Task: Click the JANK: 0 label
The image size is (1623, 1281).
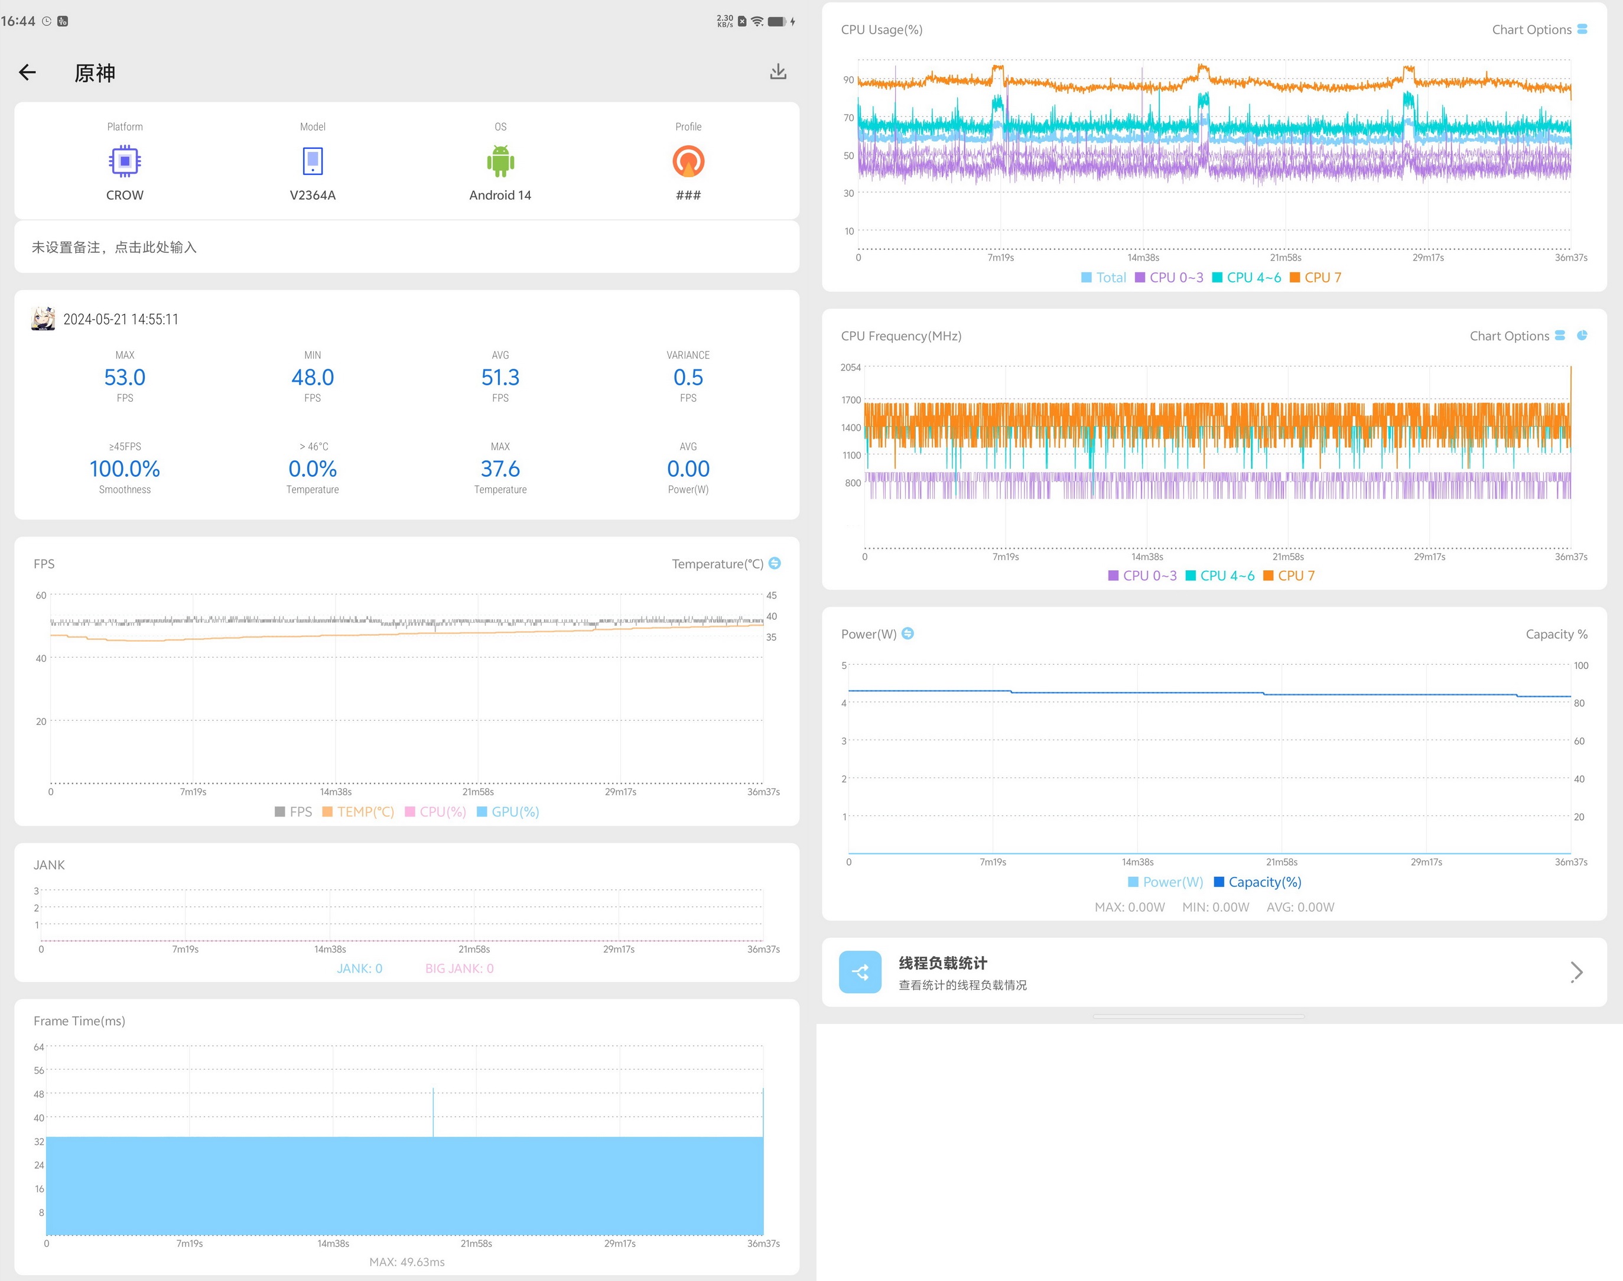Action: tap(359, 968)
